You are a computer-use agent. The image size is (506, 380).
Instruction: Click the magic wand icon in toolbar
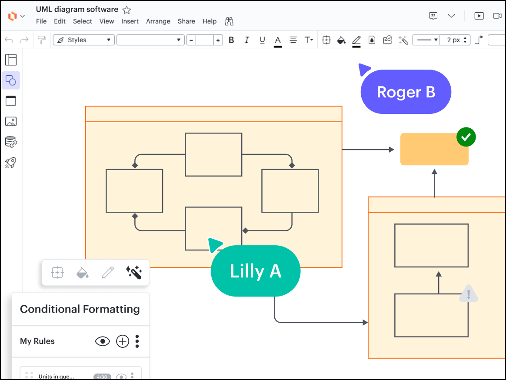(403, 40)
